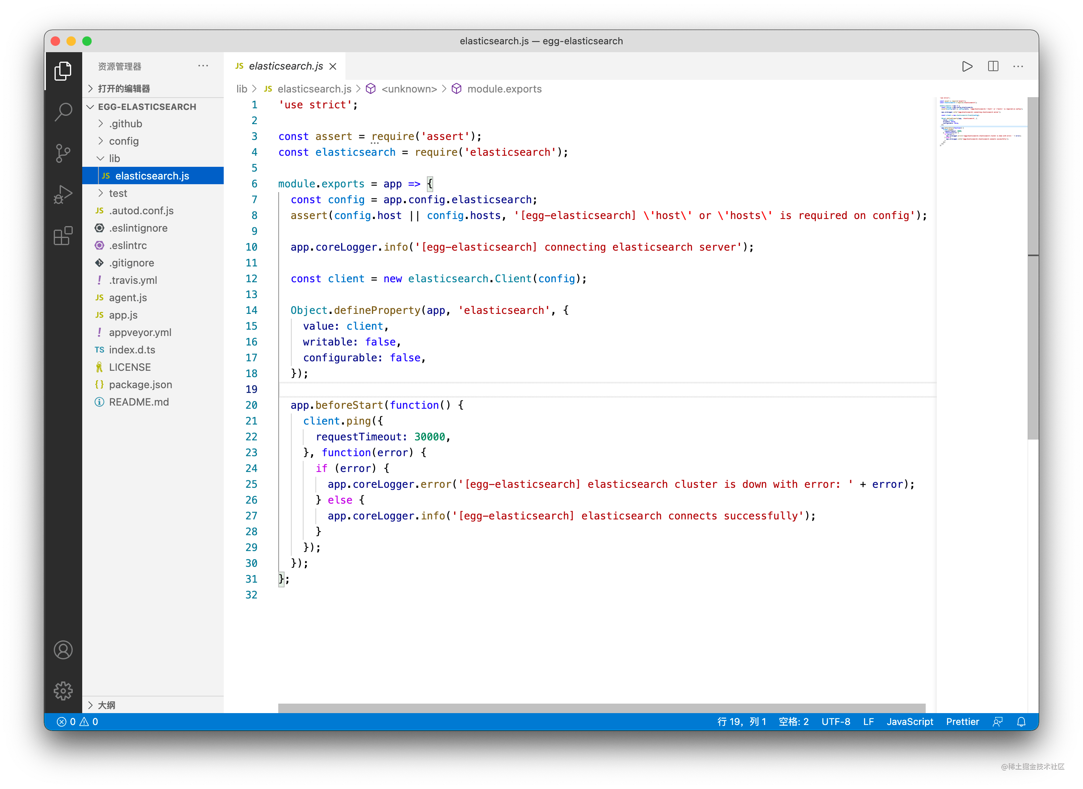Open the Source Control view
The image size is (1083, 789).
[63, 153]
